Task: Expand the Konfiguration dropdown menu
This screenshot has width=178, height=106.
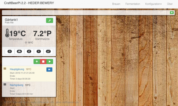Action: tap(153, 4)
